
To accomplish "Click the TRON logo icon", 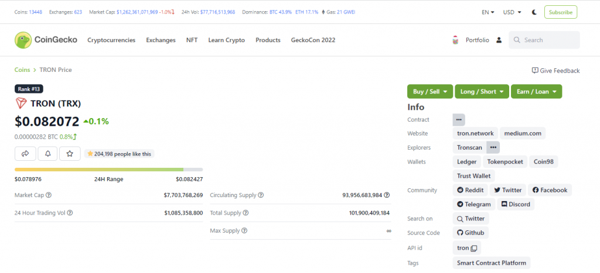I will 21,103.
